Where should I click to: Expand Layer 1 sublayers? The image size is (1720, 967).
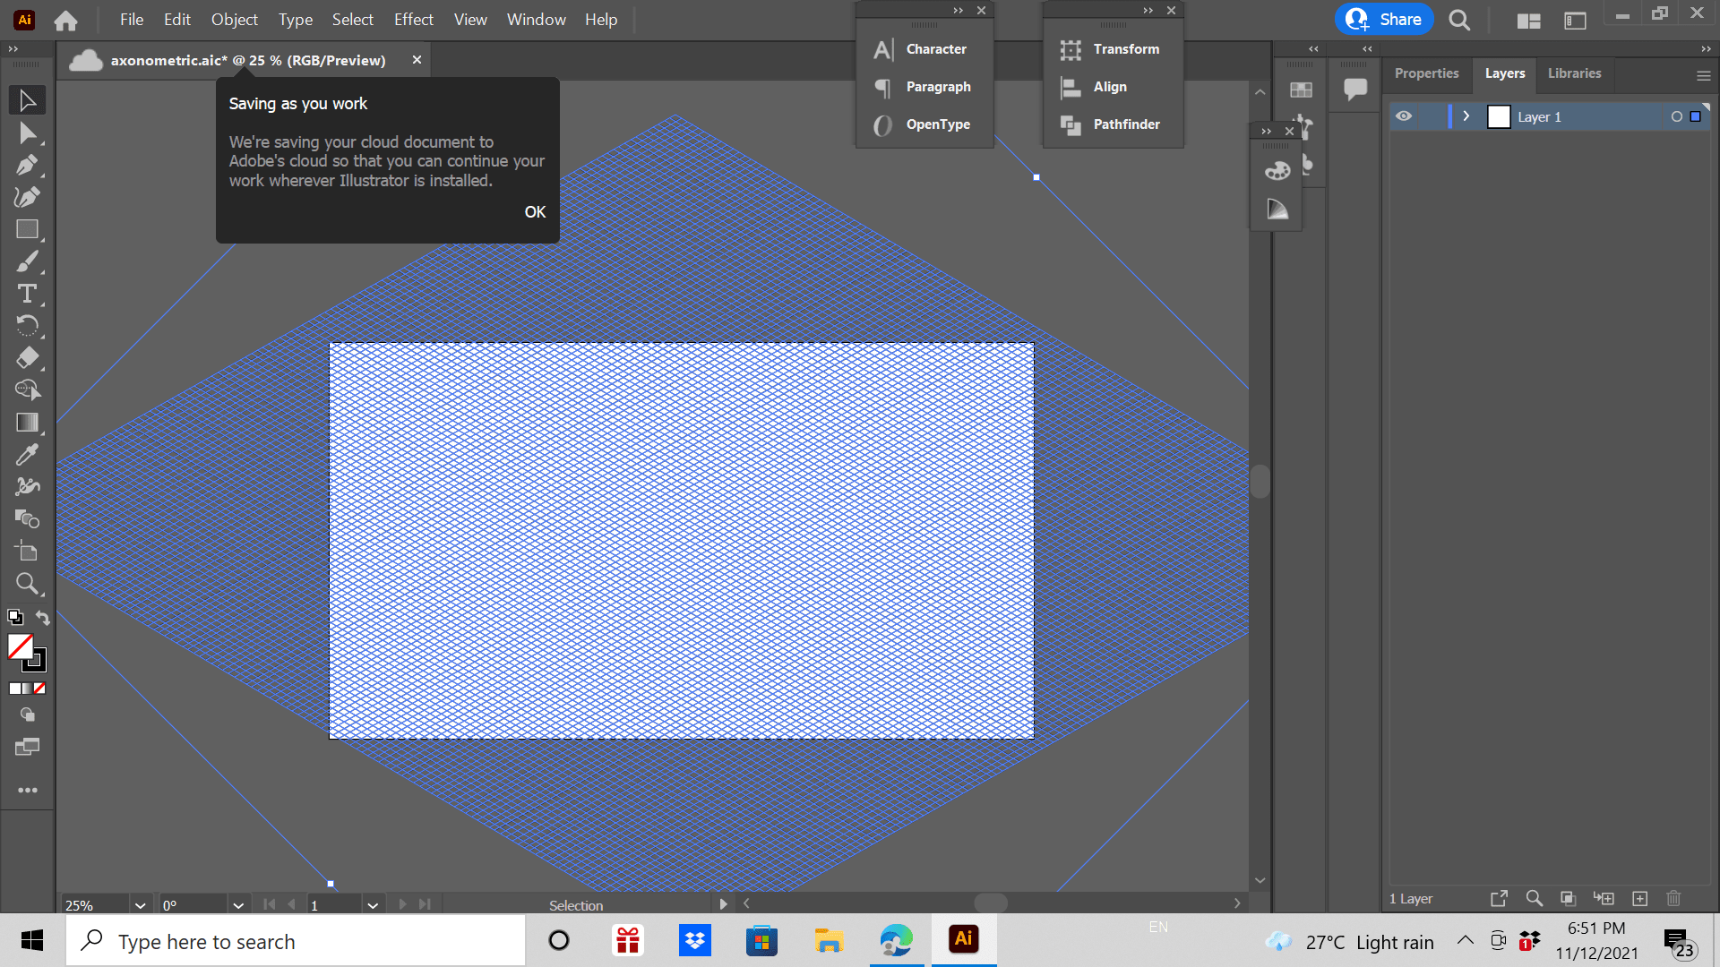[1466, 116]
